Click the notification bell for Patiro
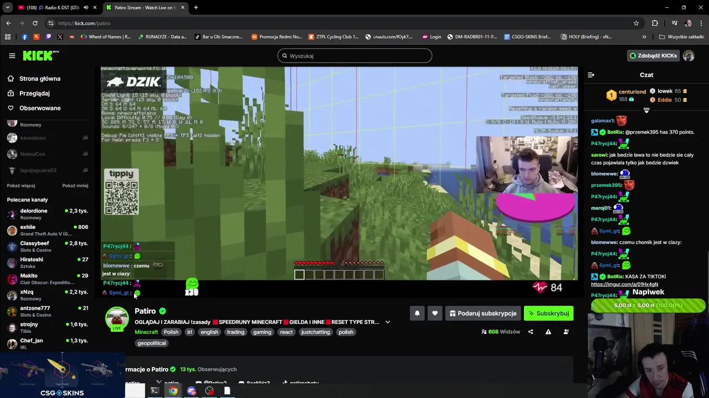 tap(417, 313)
